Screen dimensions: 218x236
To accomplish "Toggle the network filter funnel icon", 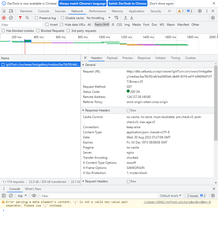I will (20, 18).
